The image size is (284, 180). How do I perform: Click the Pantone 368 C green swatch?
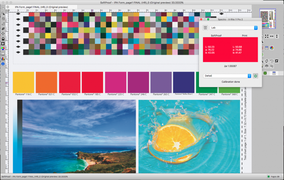click(x=229, y=90)
